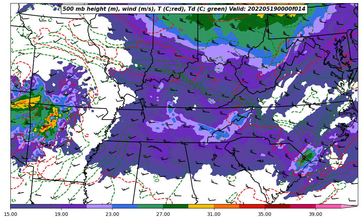Pick the orange colorbar segment
This screenshot has width=361, height=220.
click(226, 206)
